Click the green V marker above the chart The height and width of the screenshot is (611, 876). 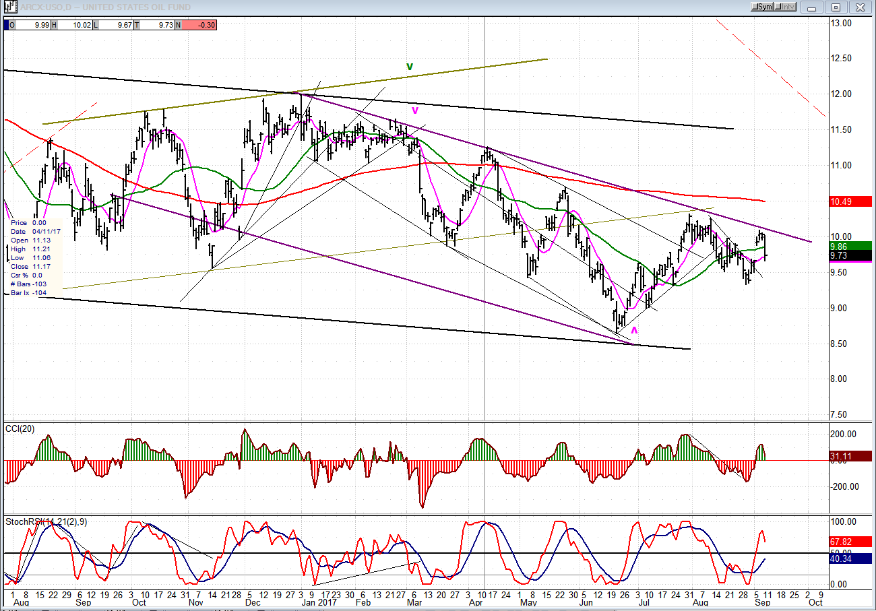click(410, 67)
